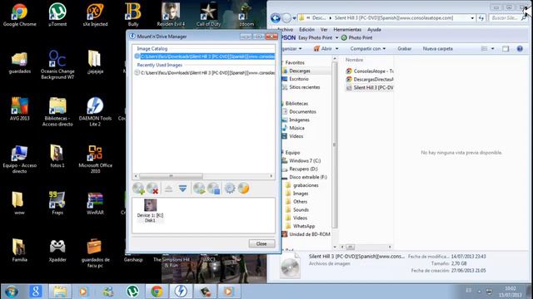
Task: Remove image from catalog (disc with red X)
Action: coord(152,189)
